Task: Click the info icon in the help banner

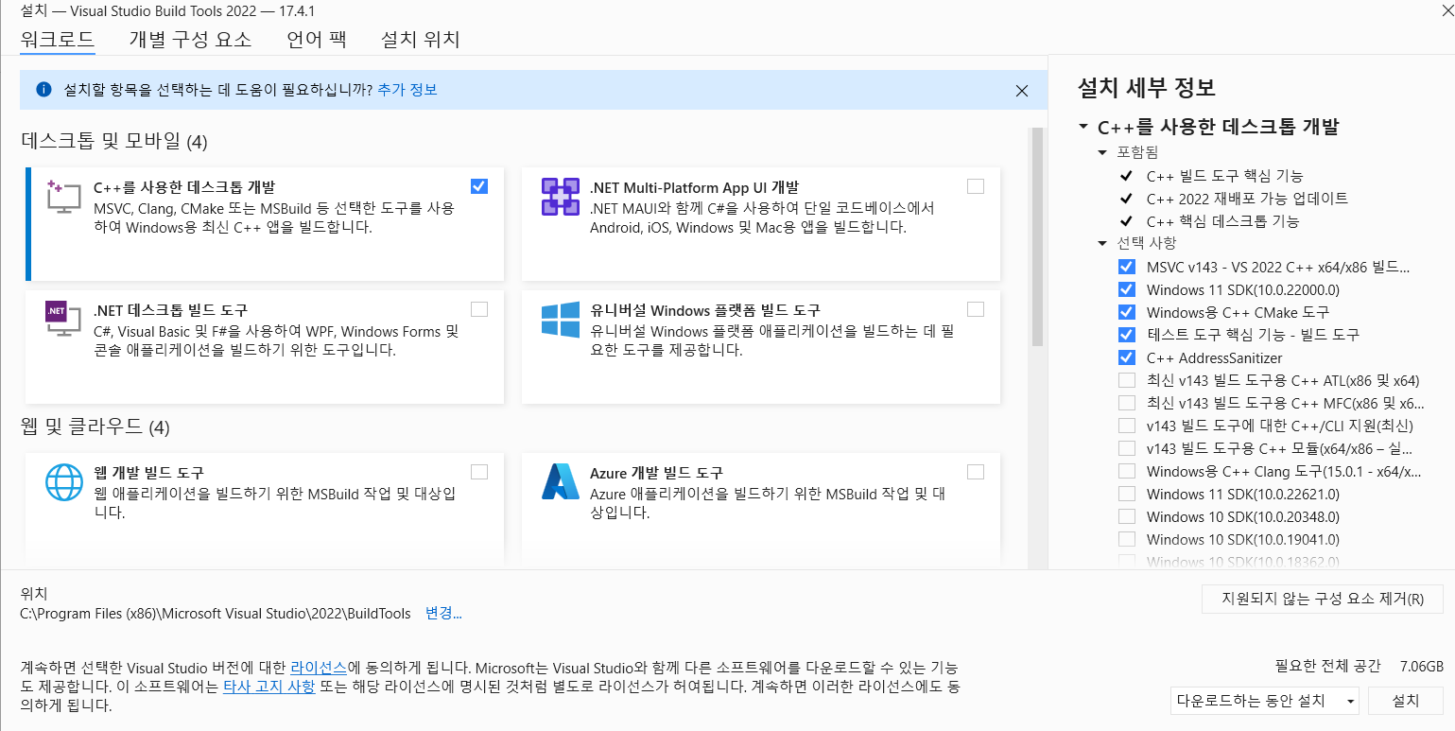Action: pos(43,90)
